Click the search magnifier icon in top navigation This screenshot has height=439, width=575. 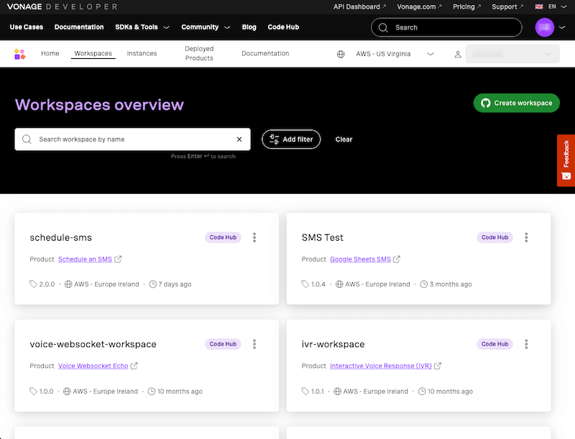coord(383,27)
